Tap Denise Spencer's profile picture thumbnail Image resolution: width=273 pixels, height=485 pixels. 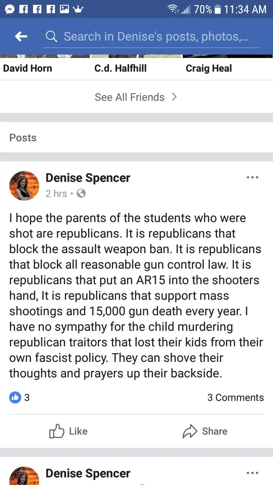pyautogui.click(x=24, y=186)
